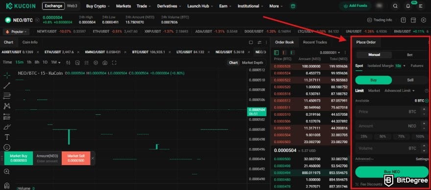Switch to the Coin Info tab
The width and height of the screenshot is (431, 190).
tap(30, 42)
